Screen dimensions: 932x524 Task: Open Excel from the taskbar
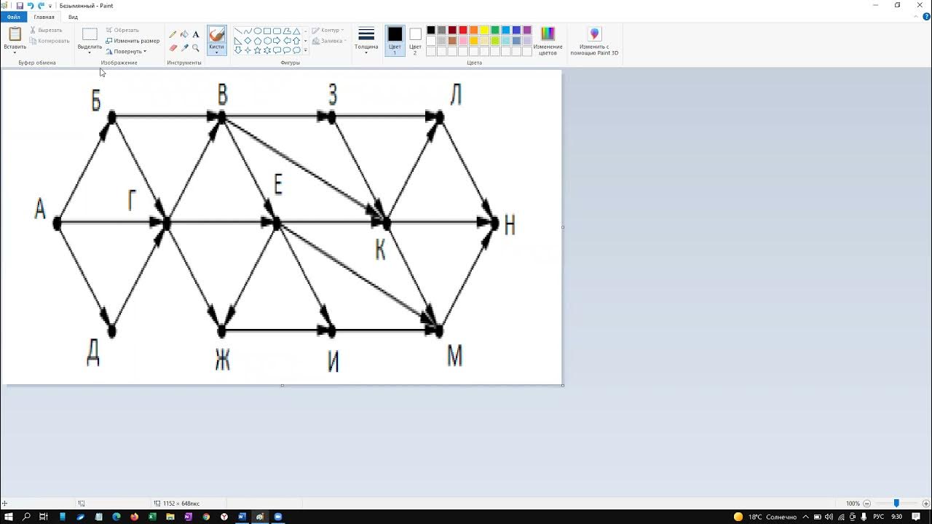pyautogui.click(x=152, y=517)
